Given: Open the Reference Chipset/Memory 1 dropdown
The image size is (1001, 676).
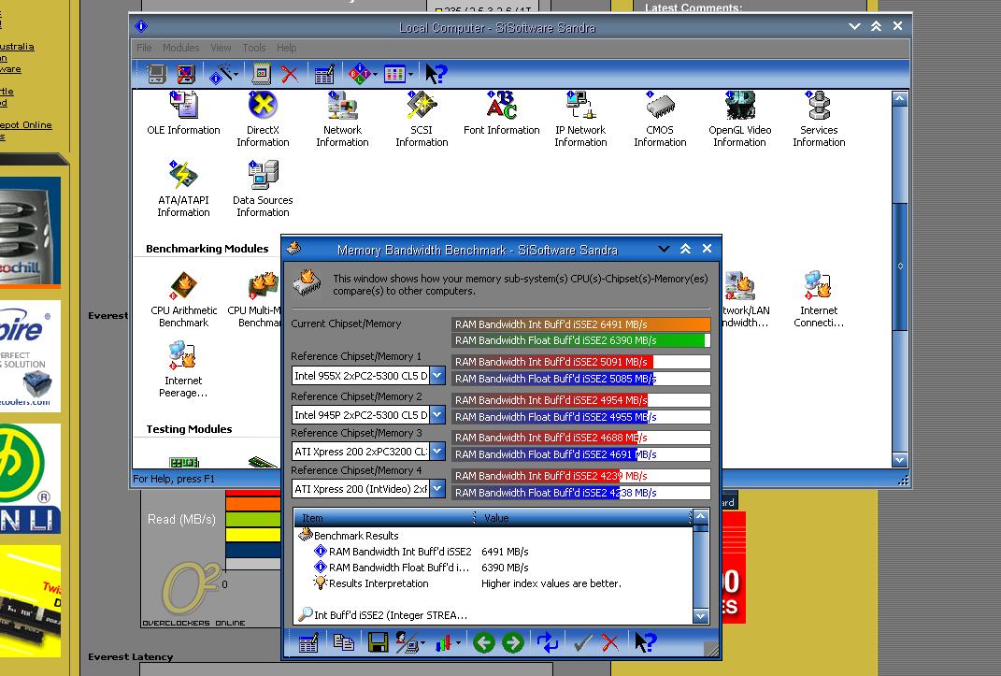Looking at the screenshot, I should [437, 375].
